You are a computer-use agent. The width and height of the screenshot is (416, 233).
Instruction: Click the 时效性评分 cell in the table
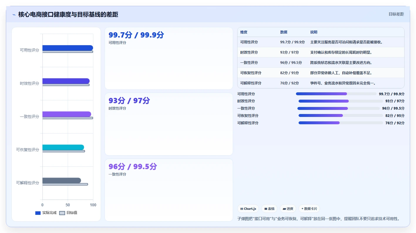[x=249, y=52]
